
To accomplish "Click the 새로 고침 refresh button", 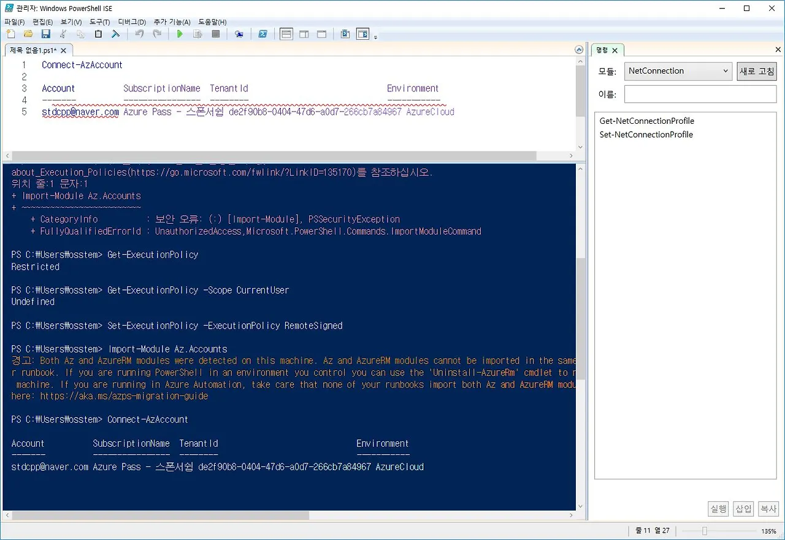I will click(757, 71).
